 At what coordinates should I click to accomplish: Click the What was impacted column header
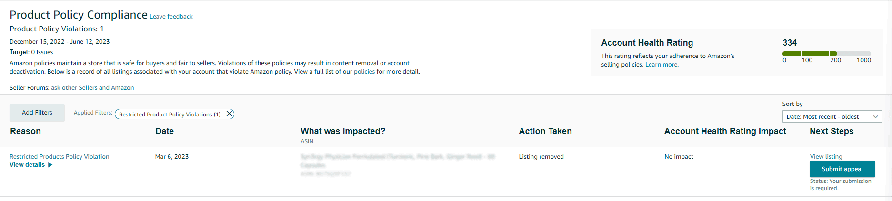(343, 131)
